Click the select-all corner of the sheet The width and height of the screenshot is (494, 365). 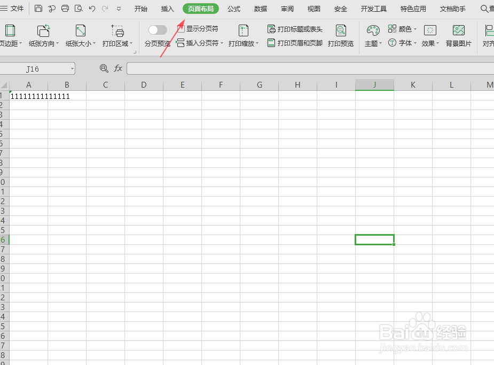(4, 85)
